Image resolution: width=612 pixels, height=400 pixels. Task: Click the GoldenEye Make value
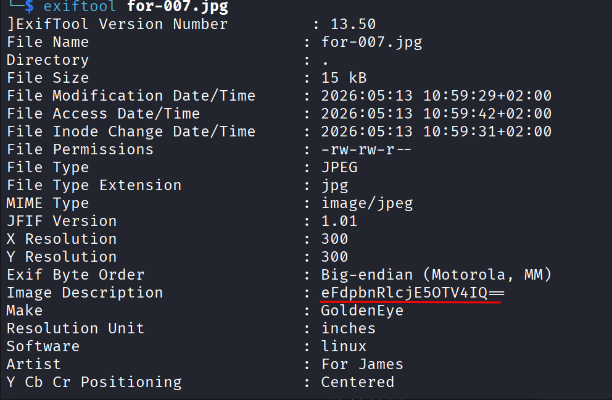coord(362,310)
